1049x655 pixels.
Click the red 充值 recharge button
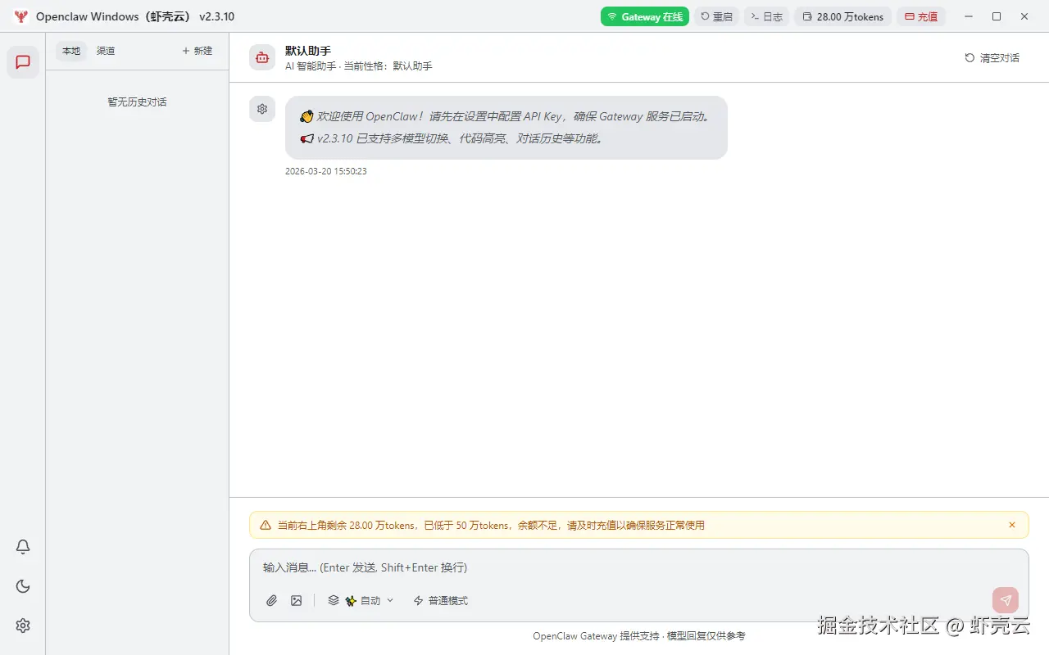click(x=921, y=16)
